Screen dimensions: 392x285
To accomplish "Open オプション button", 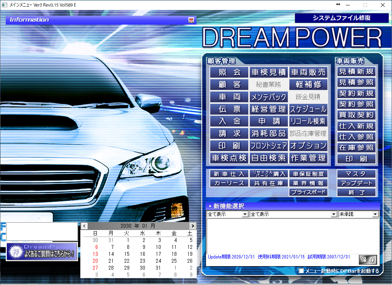I will 308,146.
